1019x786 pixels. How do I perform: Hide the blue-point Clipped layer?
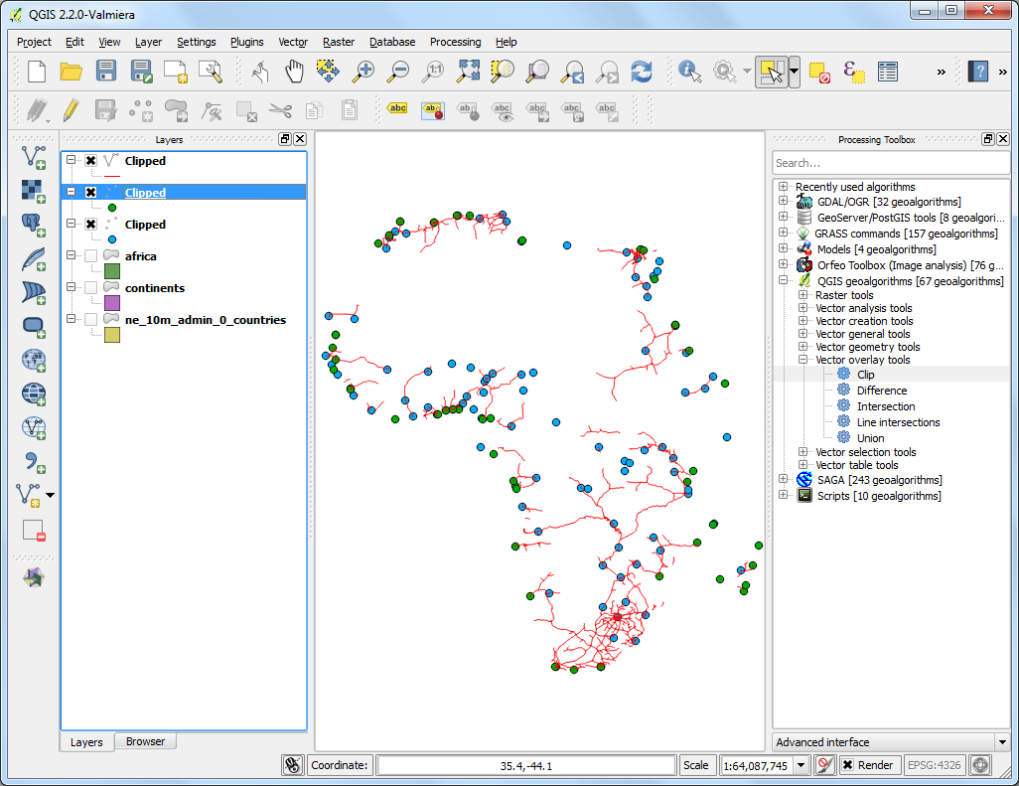tap(91, 225)
